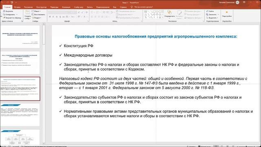Click the Надстройки add-ins icon

(227, 14)
